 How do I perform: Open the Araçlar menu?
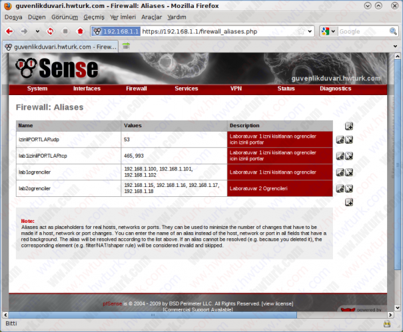tap(152, 17)
